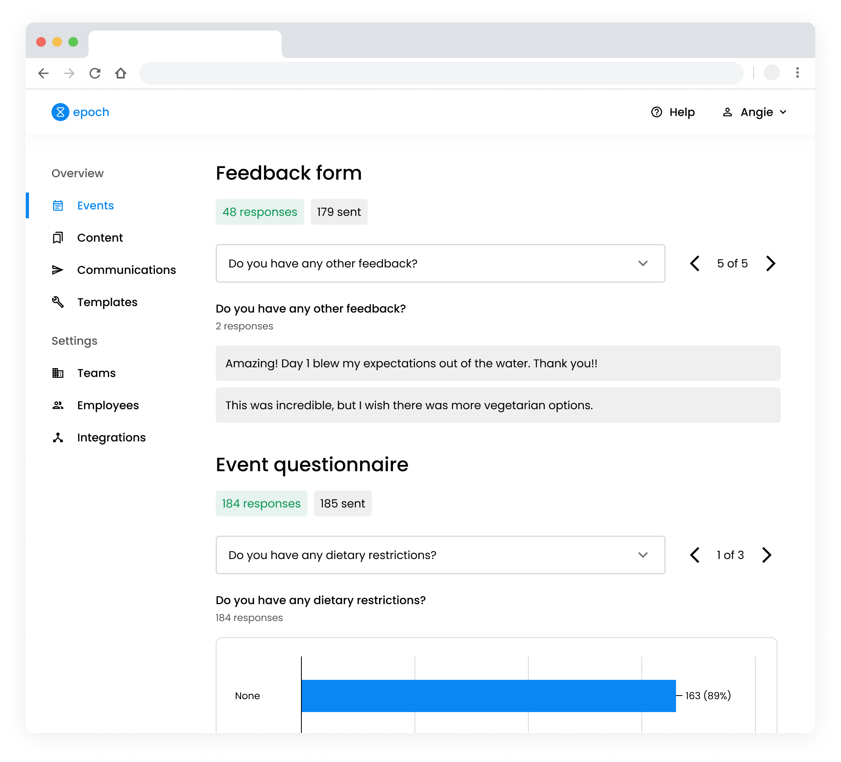Viewport: 841px width, 762px height.
Task: Click the Teams building icon
Action: click(x=58, y=373)
